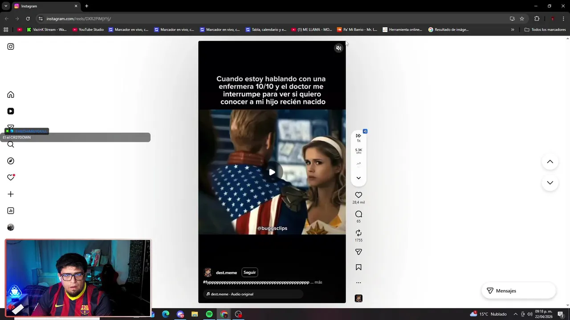Click the blue extension badge above the speed pill

[365, 131]
